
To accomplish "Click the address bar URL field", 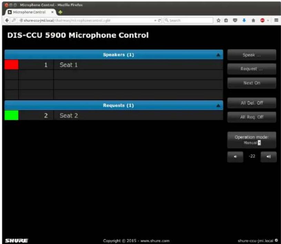I will [x=86, y=20].
